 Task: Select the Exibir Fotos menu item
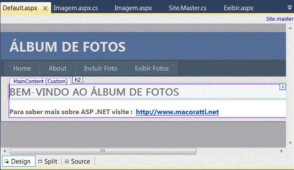[x=152, y=69]
